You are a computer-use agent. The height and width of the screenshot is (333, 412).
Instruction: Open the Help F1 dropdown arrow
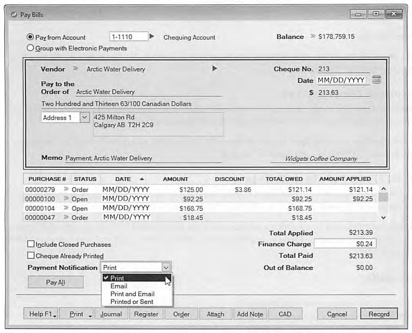click(x=54, y=315)
